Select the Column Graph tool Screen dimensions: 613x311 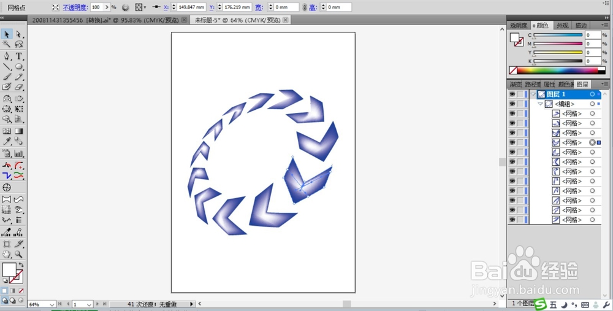click(x=19, y=153)
